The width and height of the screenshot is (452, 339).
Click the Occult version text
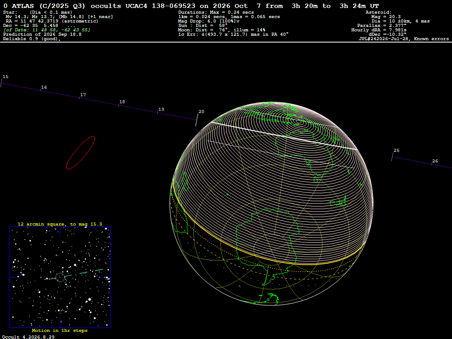[x=28, y=337]
